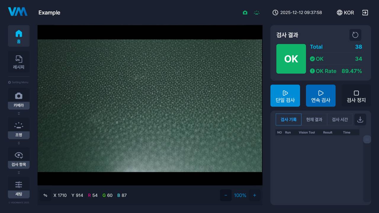Open the KOR language selector

click(345, 13)
